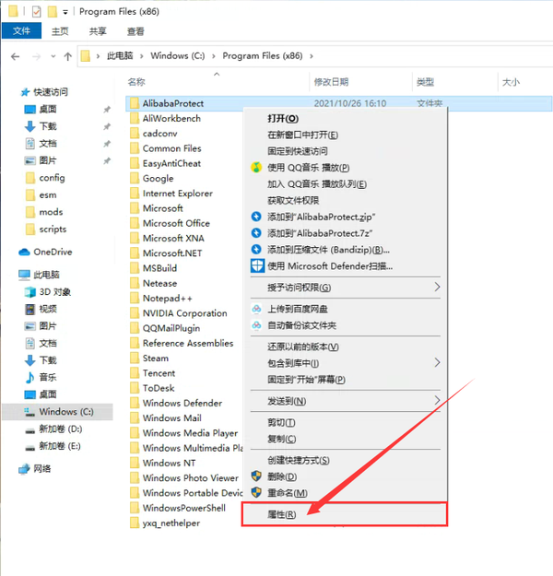Click the back navigation arrow
The image size is (553, 576).
[15, 56]
